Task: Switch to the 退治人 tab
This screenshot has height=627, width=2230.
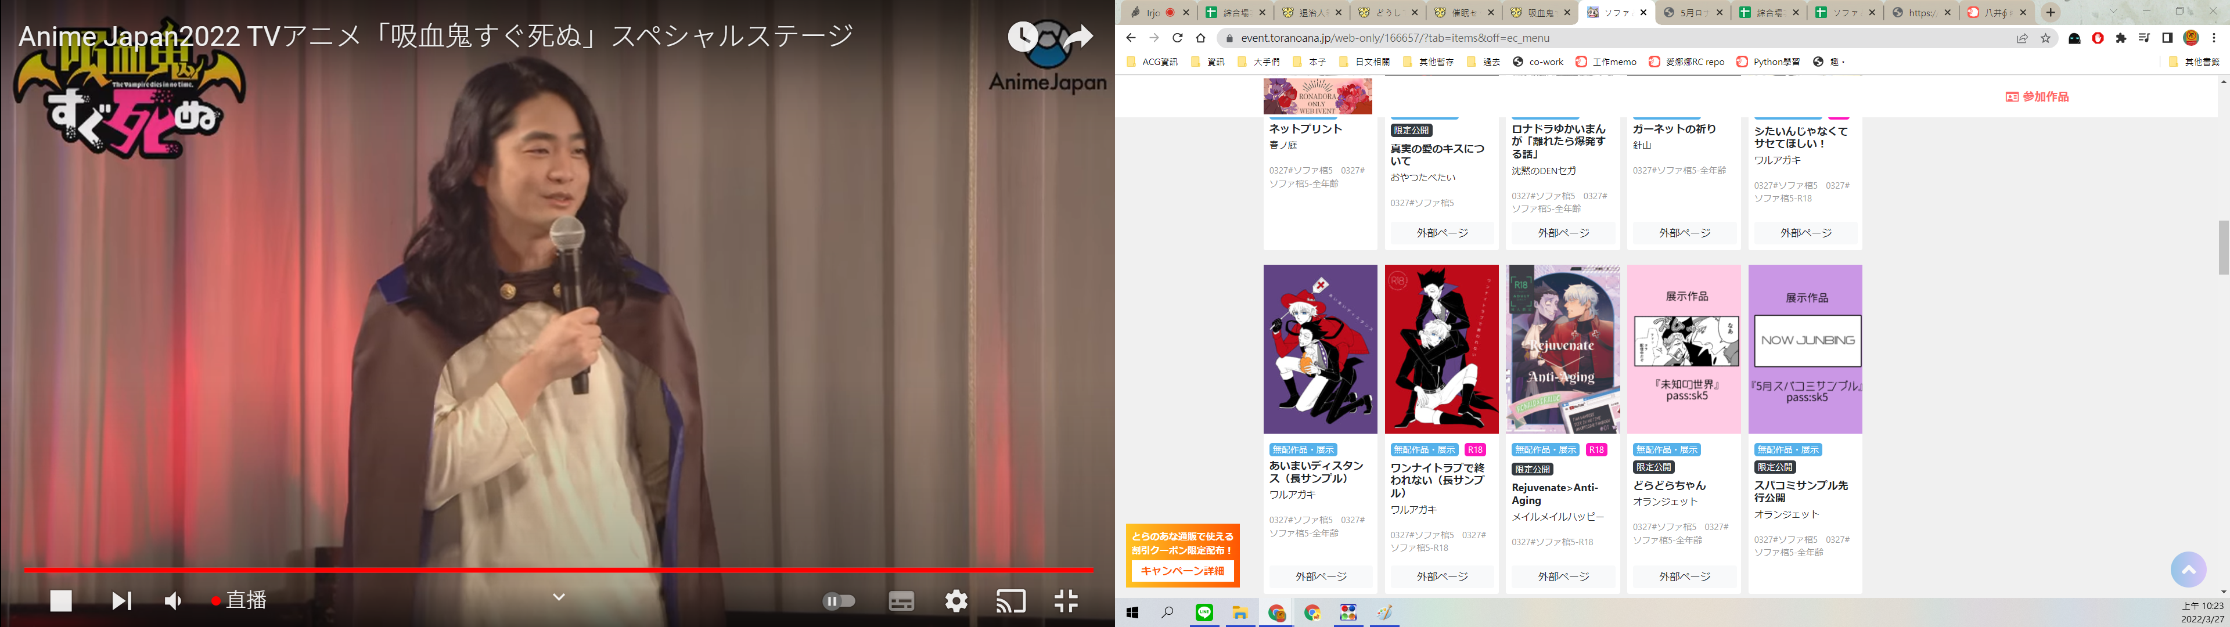Action: [x=1311, y=12]
